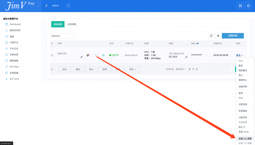Toggle the select-all checkbox in table header
Viewport: 255px width, 145px height.
(x=52, y=43)
